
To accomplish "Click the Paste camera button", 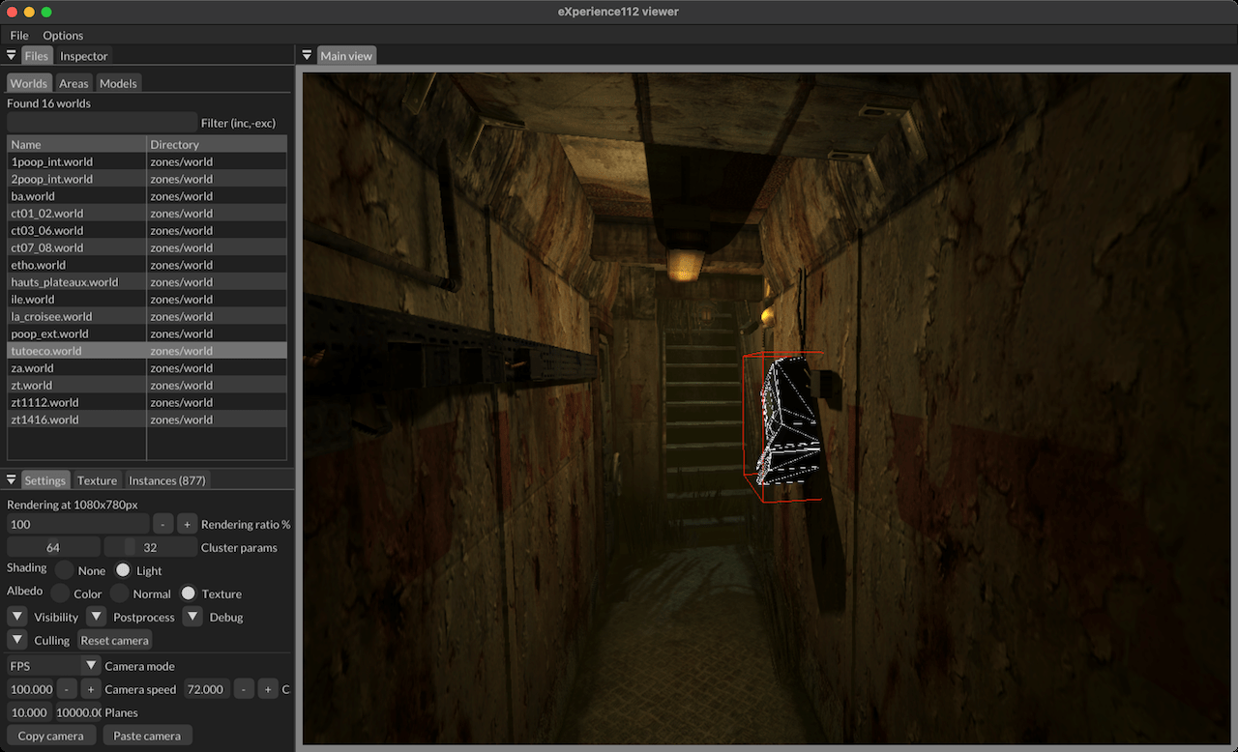I will 147,736.
